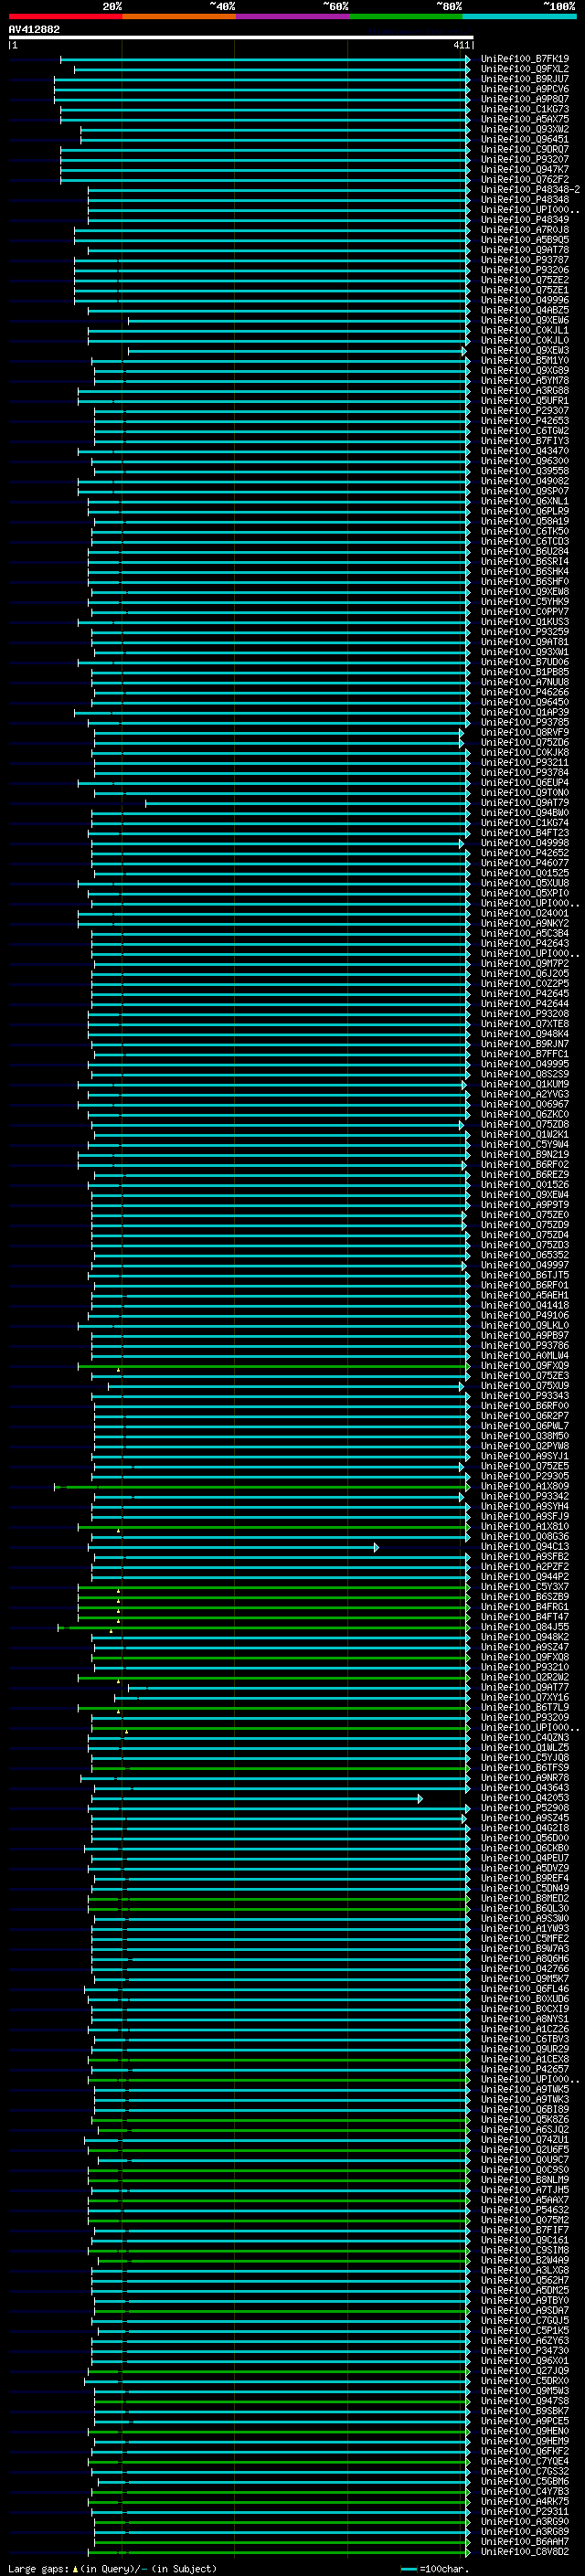Select the UniRef100_Q41418 label
Image resolution: width=585 pixels, height=2576 pixels.
pyautogui.click(x=524, y=1305)
